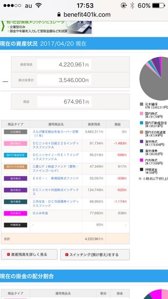Tap the pink 国内株式 type tag
Screen dimensions: 168x299
click(15, 143)
